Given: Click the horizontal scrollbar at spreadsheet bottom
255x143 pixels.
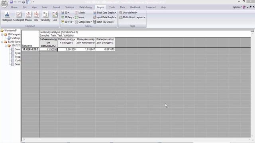Looking at the screenshot, I should pyautogui.click(x=137, y=139).
